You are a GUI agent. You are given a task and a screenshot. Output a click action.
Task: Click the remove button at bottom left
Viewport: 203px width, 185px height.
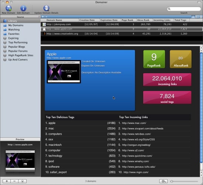coord(14,181)
